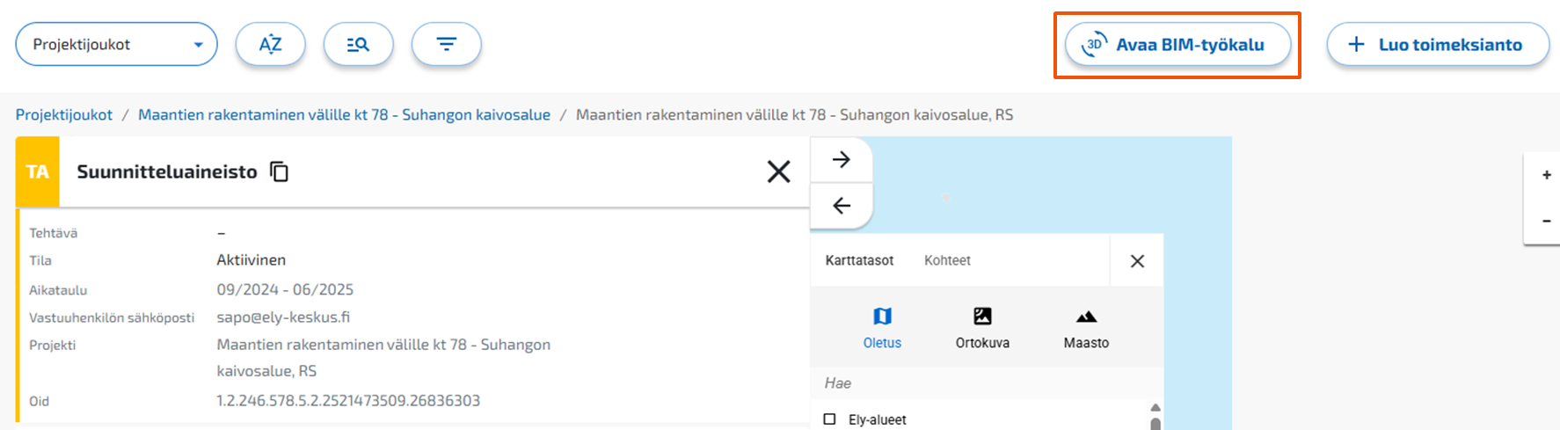This screenshot has width=1560, height=430.
Task: Open the Projektijoukot breadcrumb link
Action: (x=64, y=114)
